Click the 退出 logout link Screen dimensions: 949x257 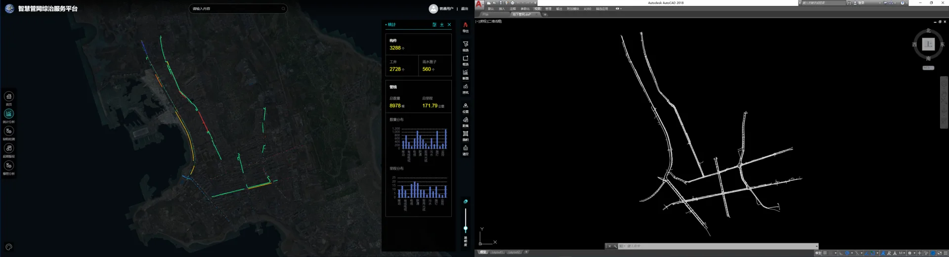(465, 8)
